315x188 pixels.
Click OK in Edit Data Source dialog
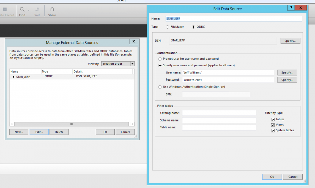pyautogui.click(x=272, y=177)
